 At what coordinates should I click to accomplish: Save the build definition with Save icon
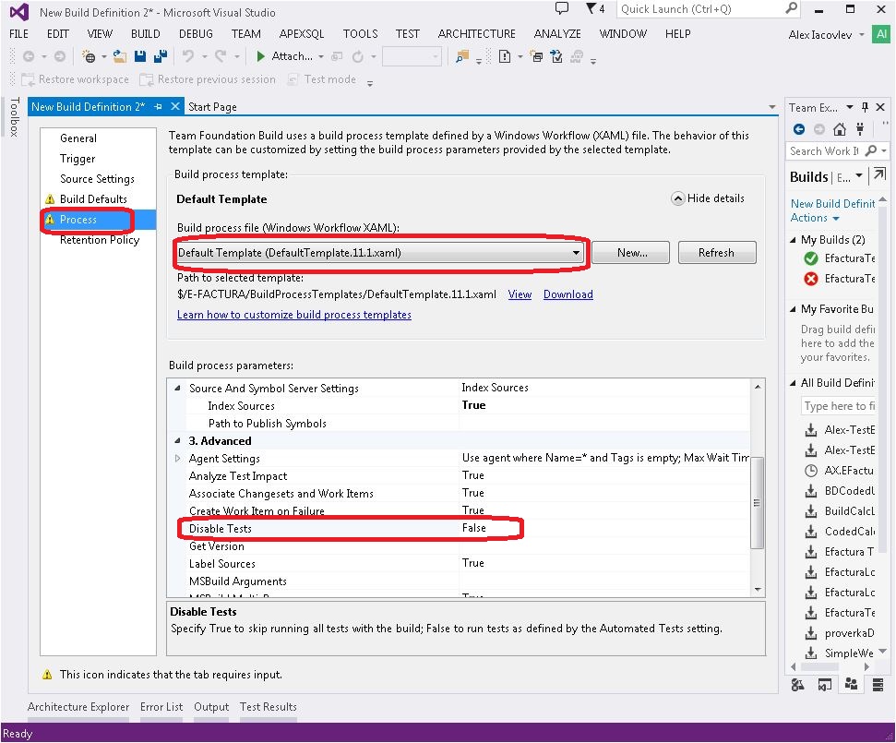140,56
